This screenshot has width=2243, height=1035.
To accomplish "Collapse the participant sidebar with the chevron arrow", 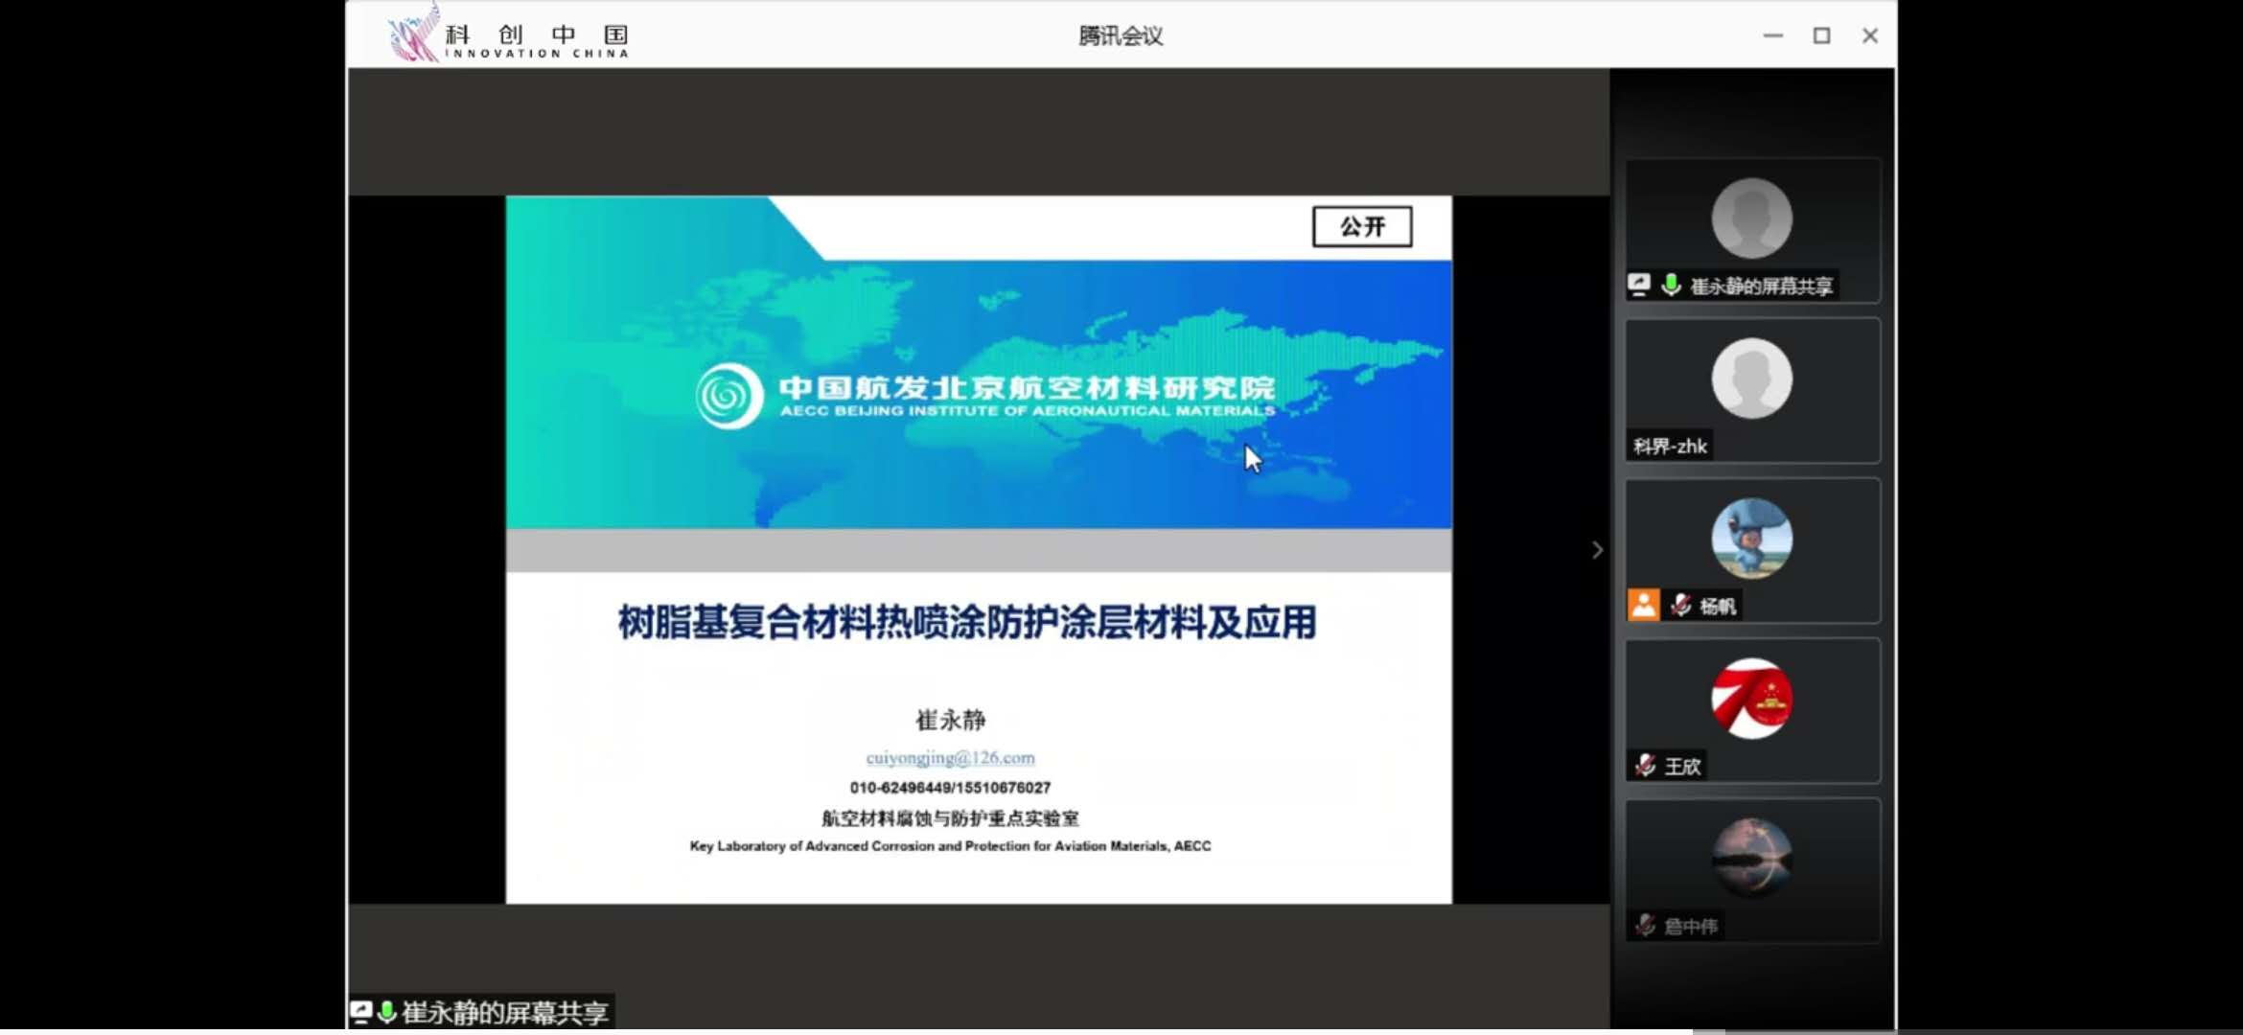I will pos(1597,550).
